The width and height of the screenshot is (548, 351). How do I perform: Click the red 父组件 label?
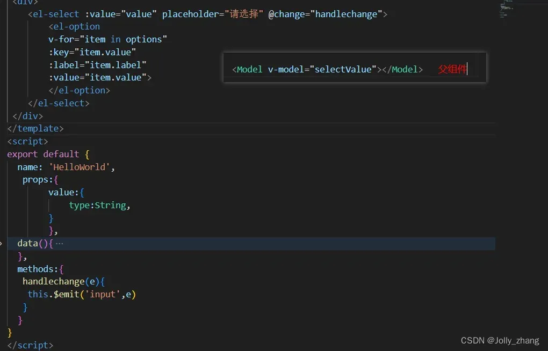(452, 69)
